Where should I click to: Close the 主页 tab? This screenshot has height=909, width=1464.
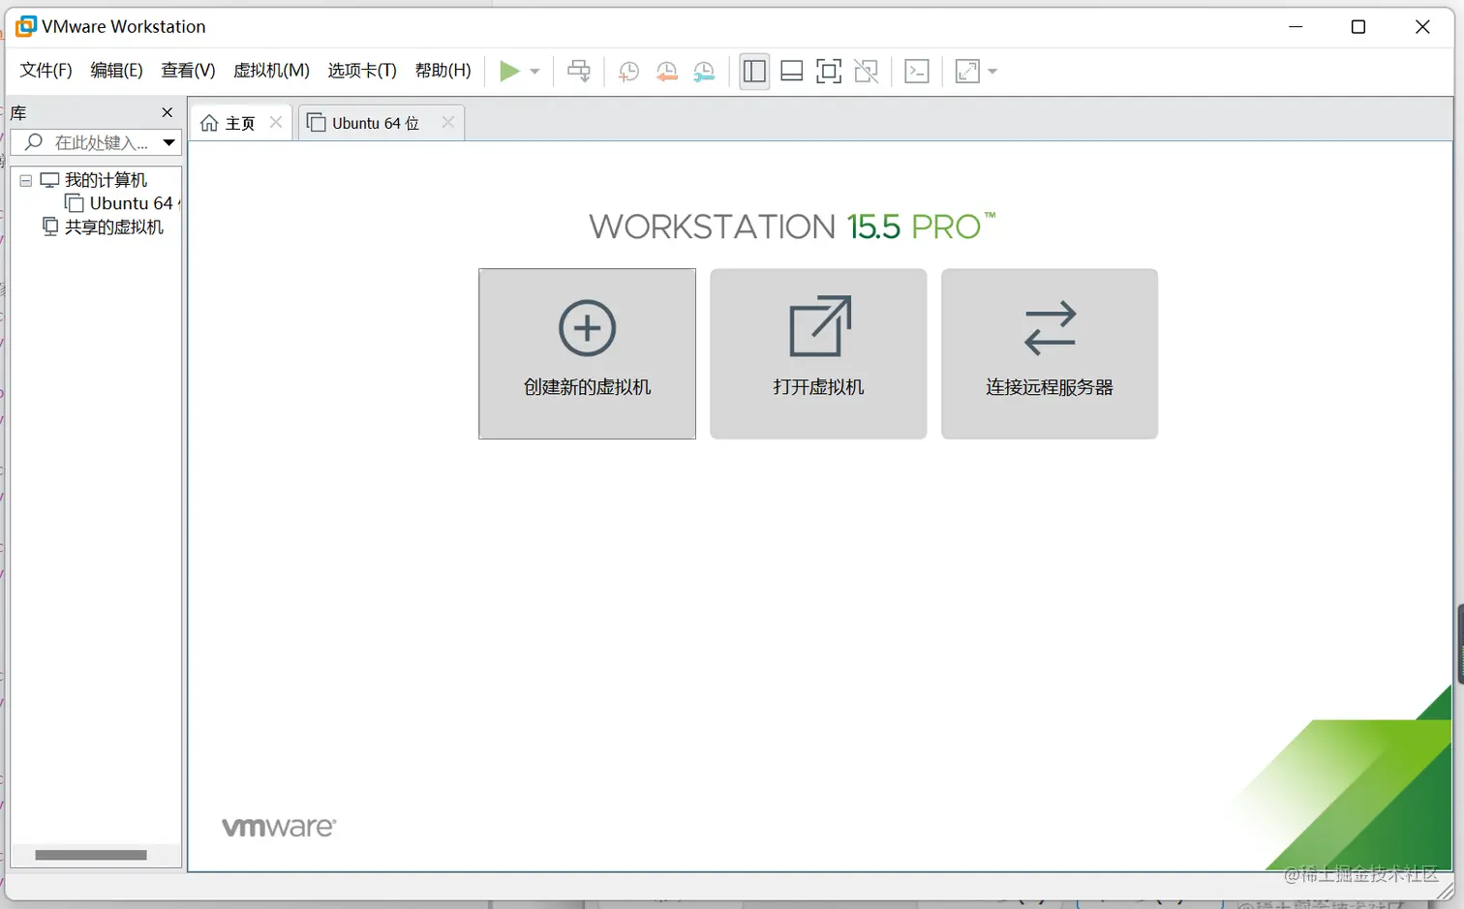click(276, 122)
